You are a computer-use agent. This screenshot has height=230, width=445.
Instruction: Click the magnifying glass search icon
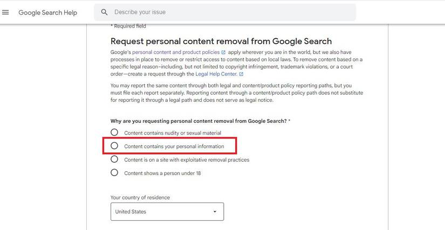pyautogui.click(x=105, y=12)
